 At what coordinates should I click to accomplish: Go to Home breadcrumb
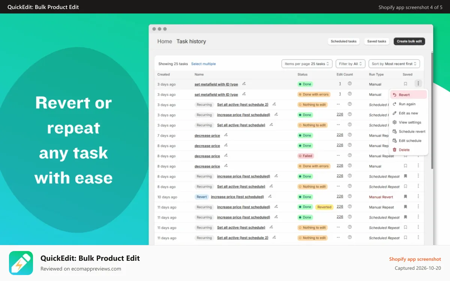(x=165, y=41)
